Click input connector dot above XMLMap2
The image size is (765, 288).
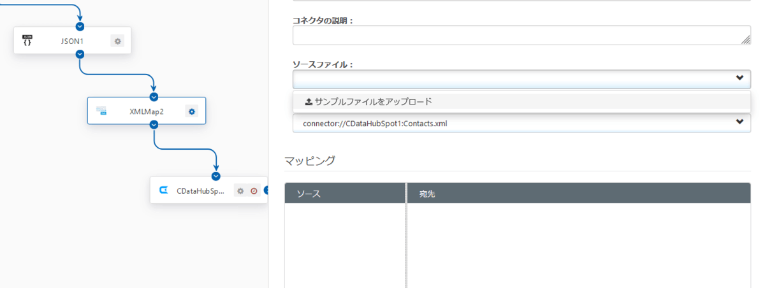(153, 97)
